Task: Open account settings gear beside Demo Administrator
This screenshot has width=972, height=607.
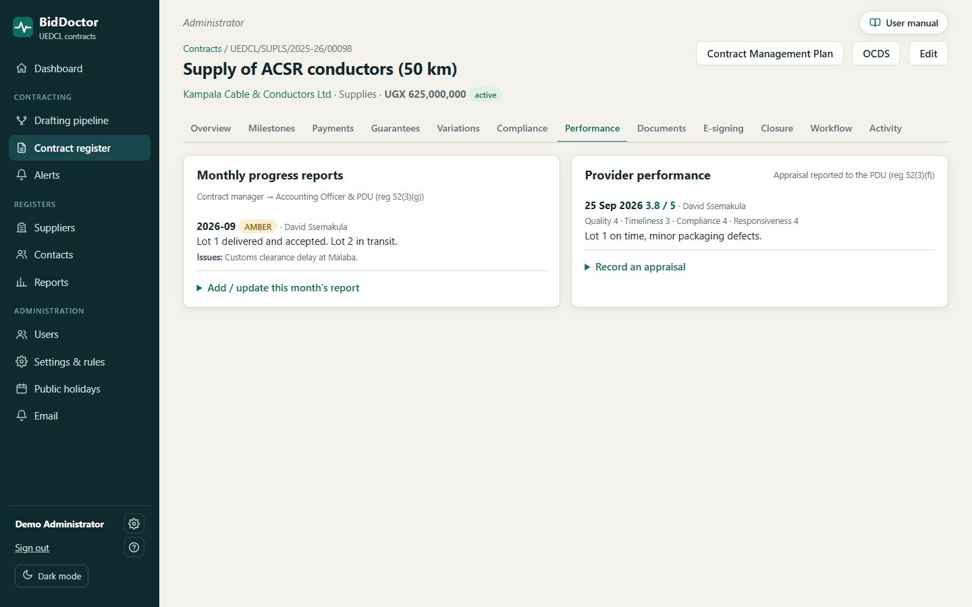Action: [x=134, y=523]
